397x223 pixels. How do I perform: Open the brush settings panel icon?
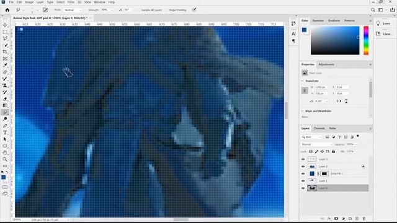pyautogui.click(x=45, y=10)
